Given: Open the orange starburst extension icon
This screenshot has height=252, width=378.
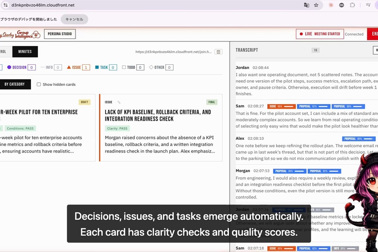Looking at the screenshot, I should point(331,5).
